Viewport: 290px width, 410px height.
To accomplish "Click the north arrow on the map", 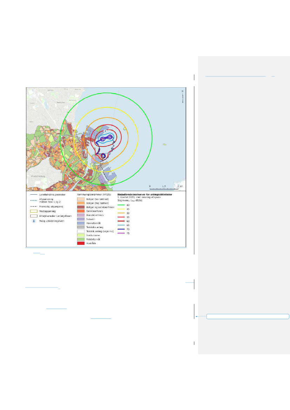I will pos(183,96).
